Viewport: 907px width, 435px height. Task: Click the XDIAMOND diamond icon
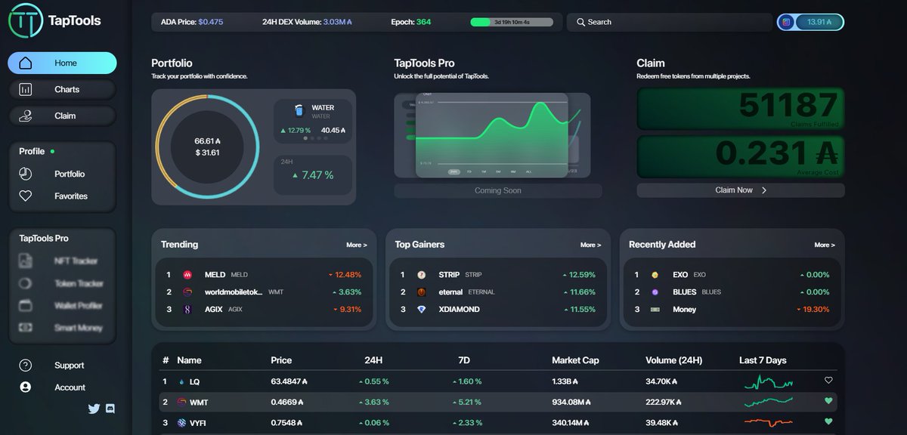point(422,310)
